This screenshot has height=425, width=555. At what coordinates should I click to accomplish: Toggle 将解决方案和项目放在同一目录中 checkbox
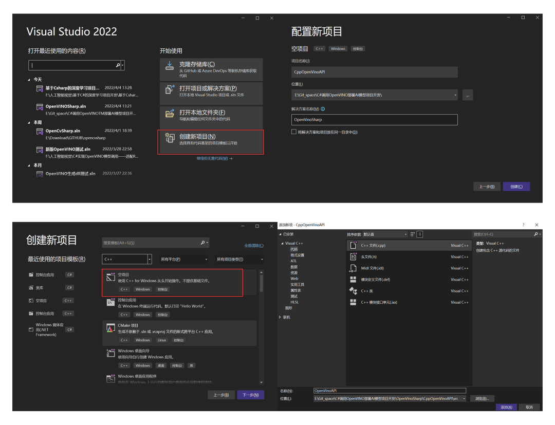pyautogui.click(x=294, y=132)
